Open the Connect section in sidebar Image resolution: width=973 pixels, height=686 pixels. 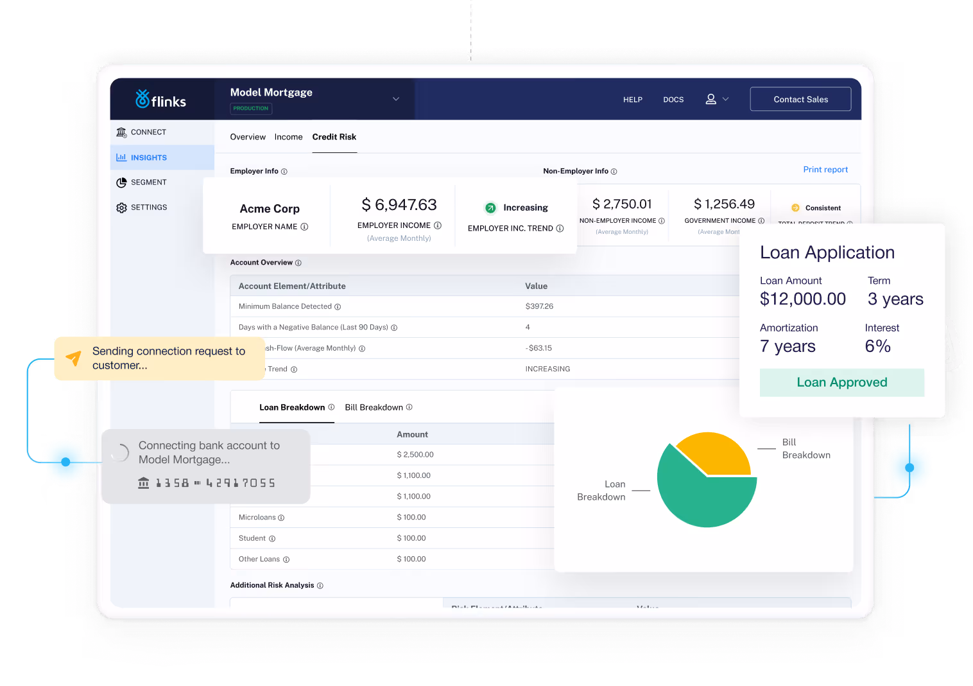coord(162,132)
